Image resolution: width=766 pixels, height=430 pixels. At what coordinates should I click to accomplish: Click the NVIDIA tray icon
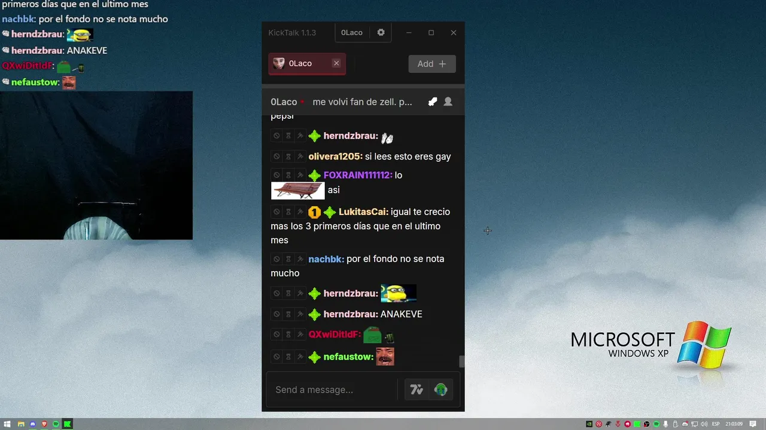(589, 424)
